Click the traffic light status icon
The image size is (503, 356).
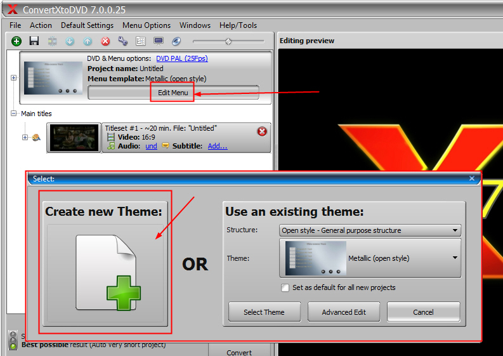[x=13, y=340]
